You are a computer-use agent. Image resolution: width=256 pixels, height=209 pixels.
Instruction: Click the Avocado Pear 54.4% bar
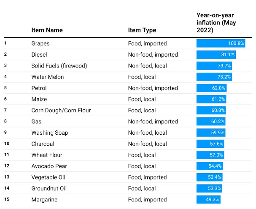[210, 166]
